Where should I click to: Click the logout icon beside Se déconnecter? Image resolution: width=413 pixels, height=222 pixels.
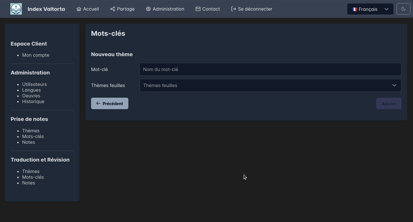(233, 9)
